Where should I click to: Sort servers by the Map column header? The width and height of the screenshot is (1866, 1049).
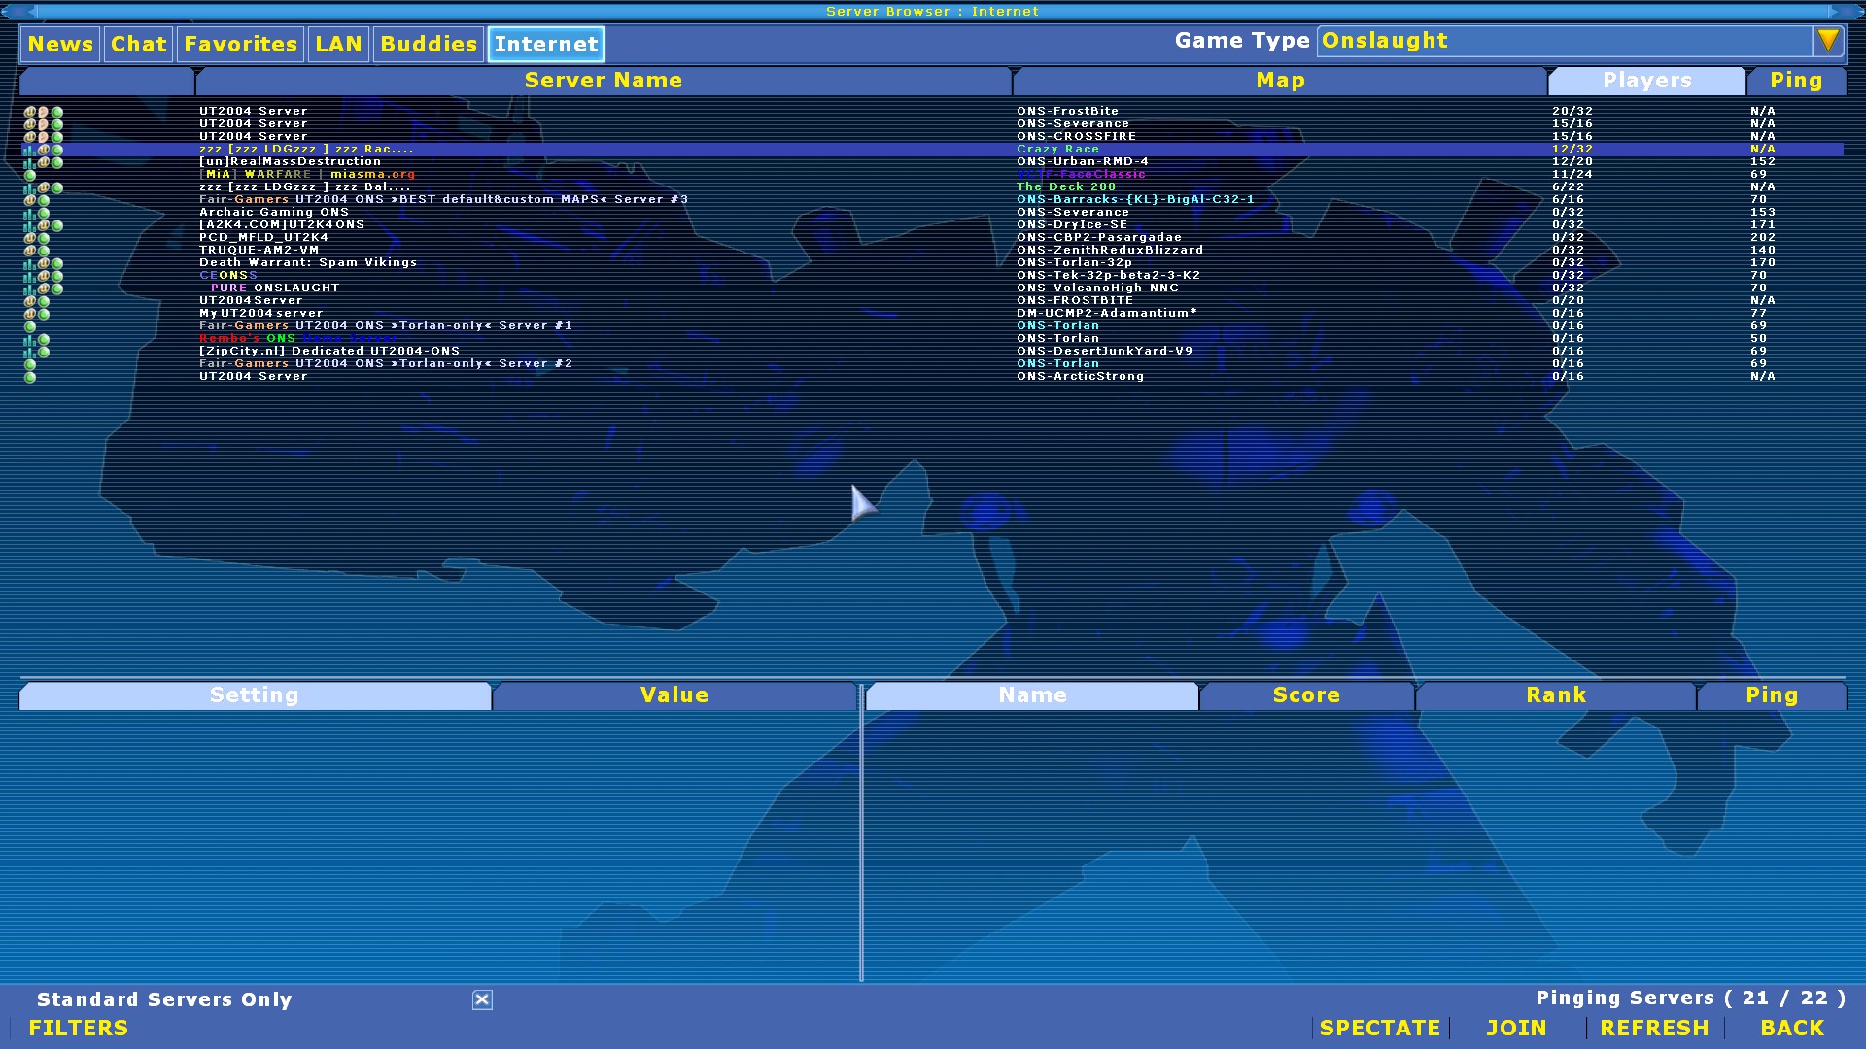1280,81
